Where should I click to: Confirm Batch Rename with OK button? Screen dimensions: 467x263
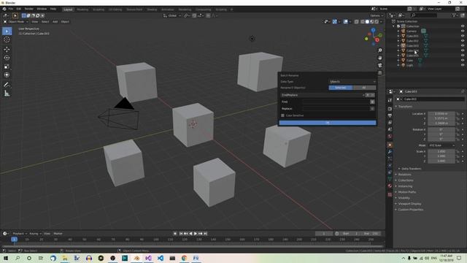point(328,123)
